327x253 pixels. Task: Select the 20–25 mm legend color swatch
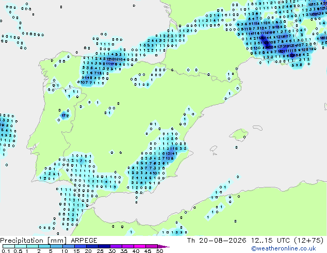coord(92,246)
